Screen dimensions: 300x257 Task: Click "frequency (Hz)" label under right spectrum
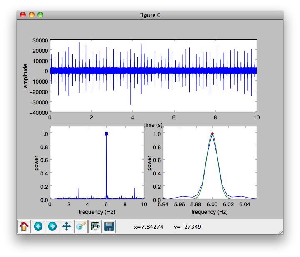click(x=210, y=212)
